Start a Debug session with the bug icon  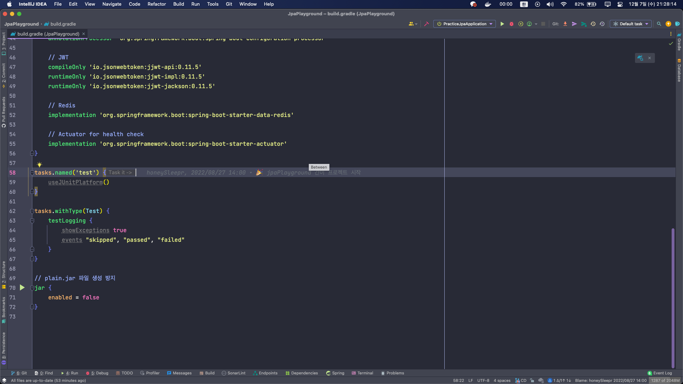click(x=511, y=24)
